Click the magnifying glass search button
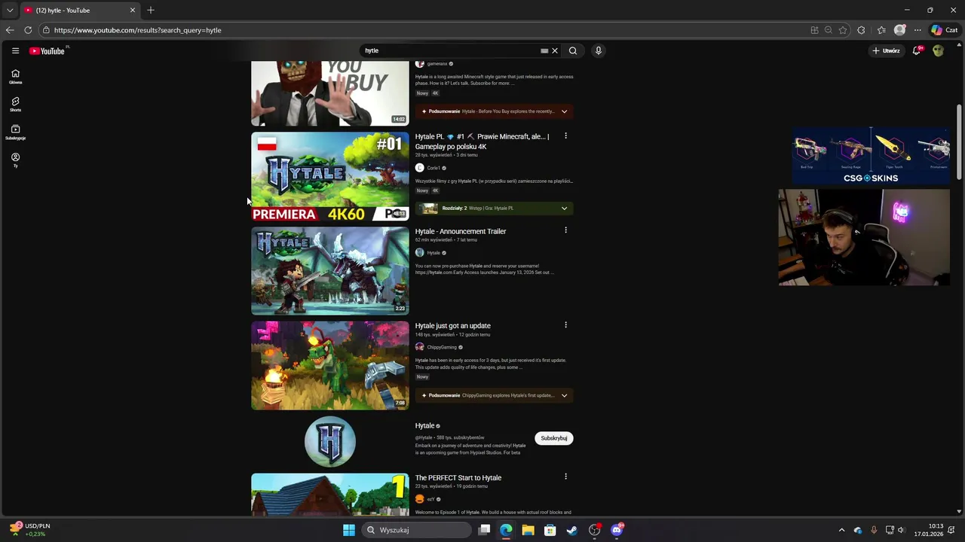The image size is (965, 542). pyautogui.click(x=573, y=50)
